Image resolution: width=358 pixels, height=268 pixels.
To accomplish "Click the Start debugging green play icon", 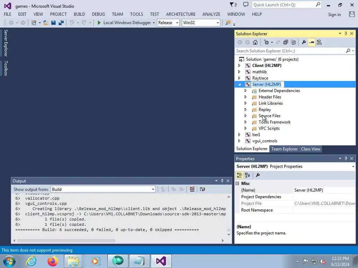I will pos(99,23).
